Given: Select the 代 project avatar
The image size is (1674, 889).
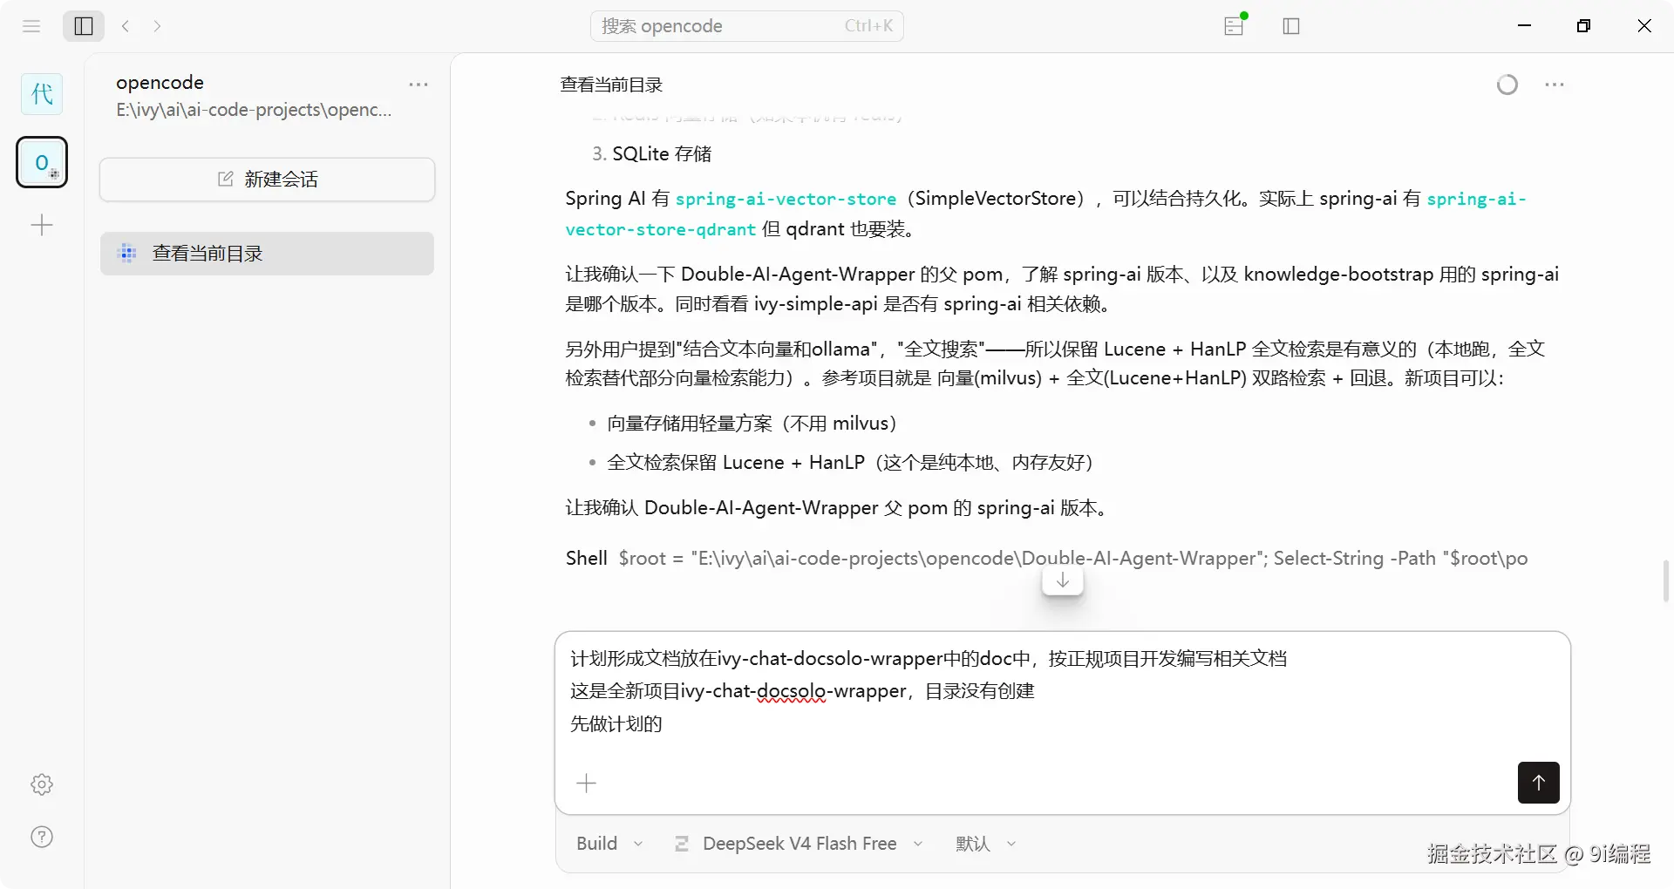Looking at the screenshot, I should pyautogui.click(x=42, y=93).
